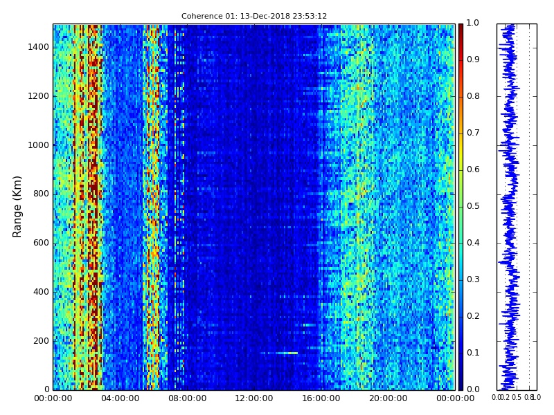The image size is (554, 415).
Task: Click the colorbar tick label '0.7'
Action: point(473,133)
